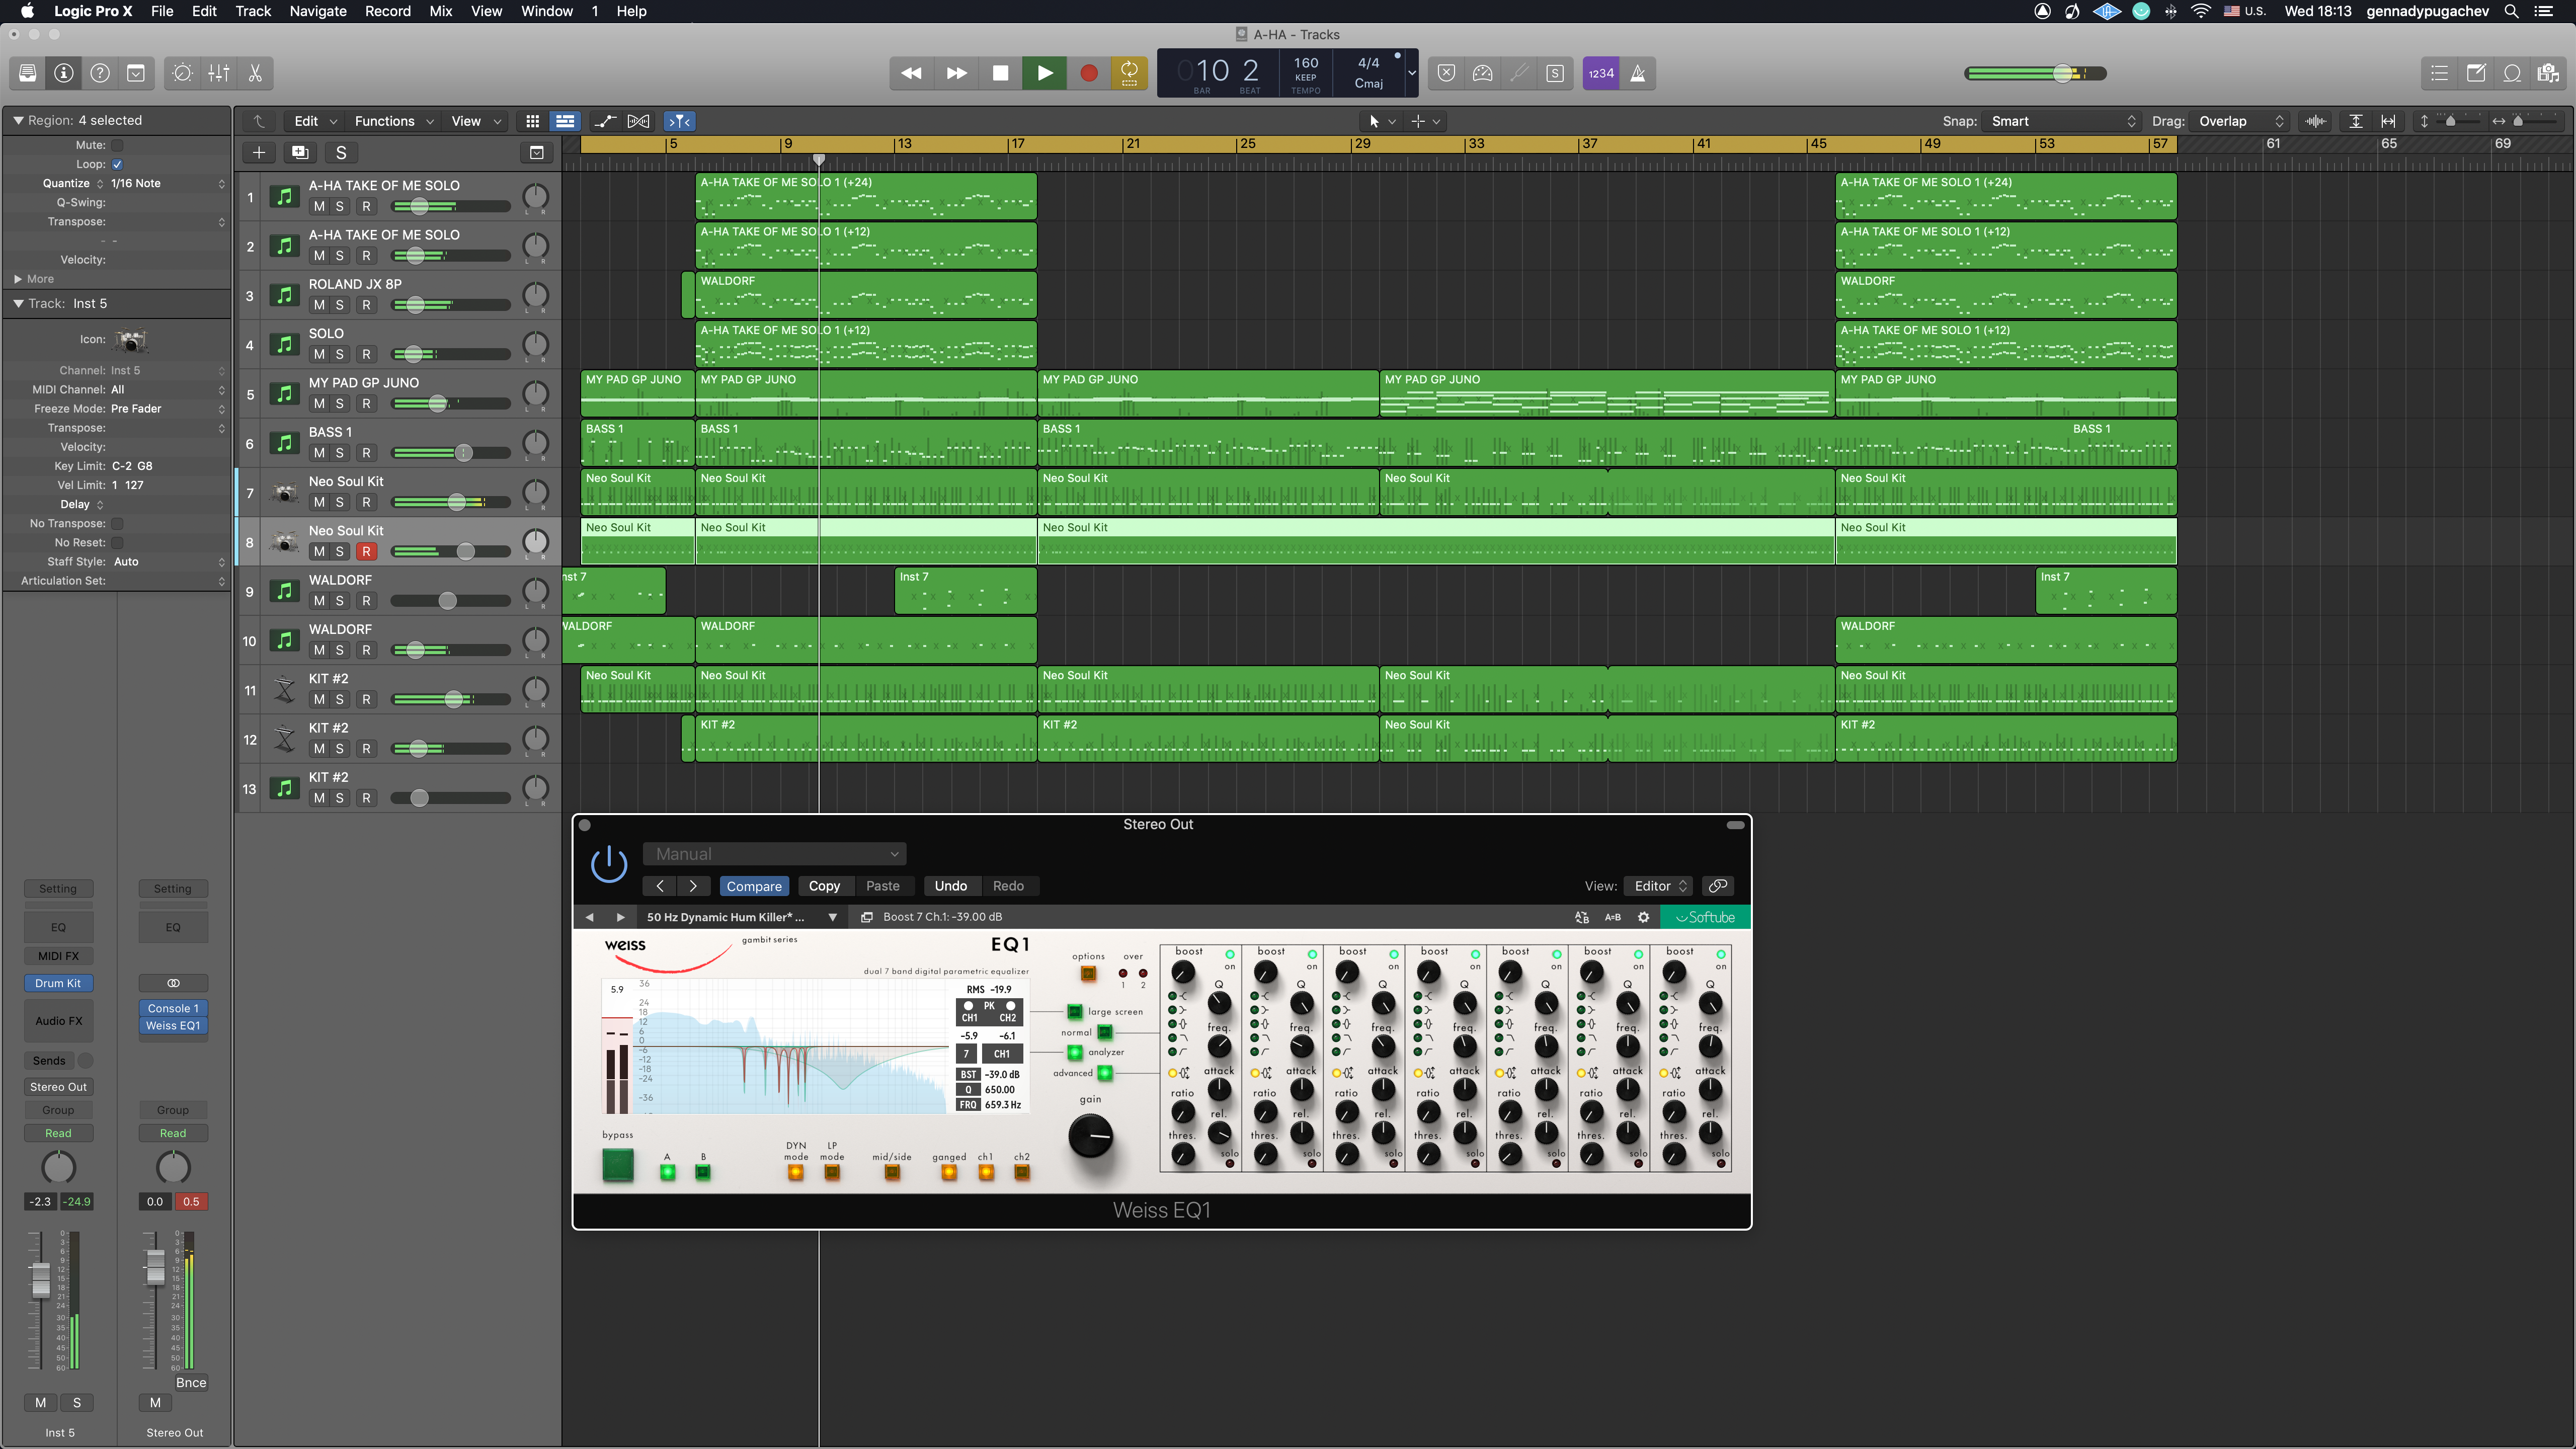
Task: Click the plugin power bypass icon
Action: [609, 864]
